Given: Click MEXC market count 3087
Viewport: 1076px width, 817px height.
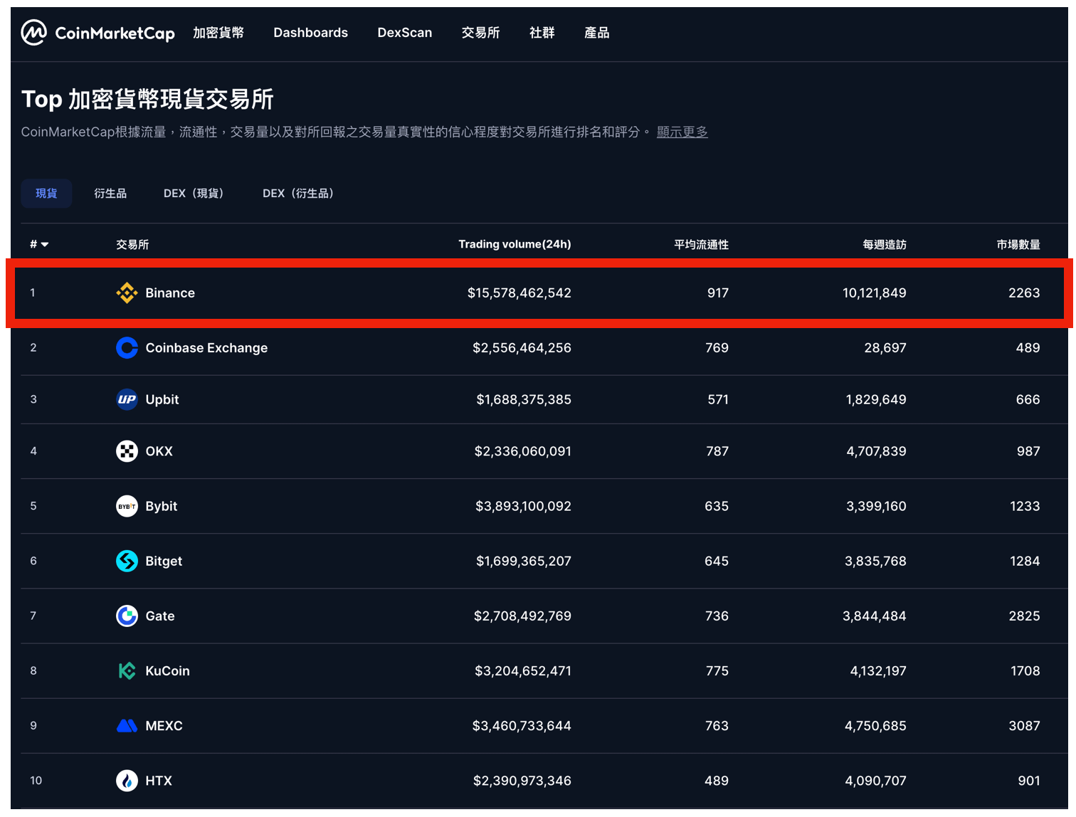Looking at the screenshot, I should point(1025,726).
